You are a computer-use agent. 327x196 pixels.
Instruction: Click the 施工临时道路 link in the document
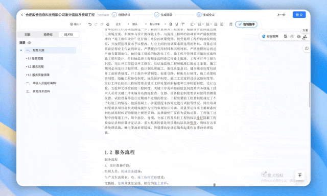[147, 177]
